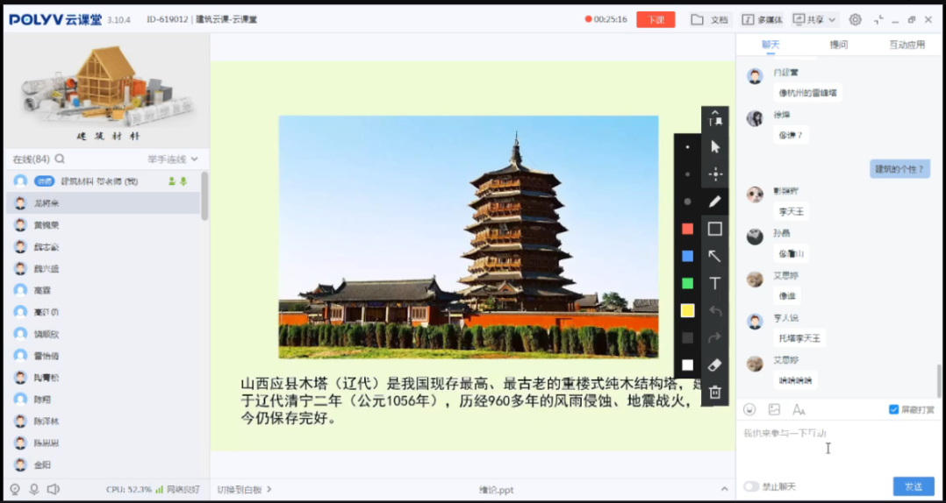Click the red 下课 button
The width and height of the screenshot is (946, 503).
[x=656, y=19]
